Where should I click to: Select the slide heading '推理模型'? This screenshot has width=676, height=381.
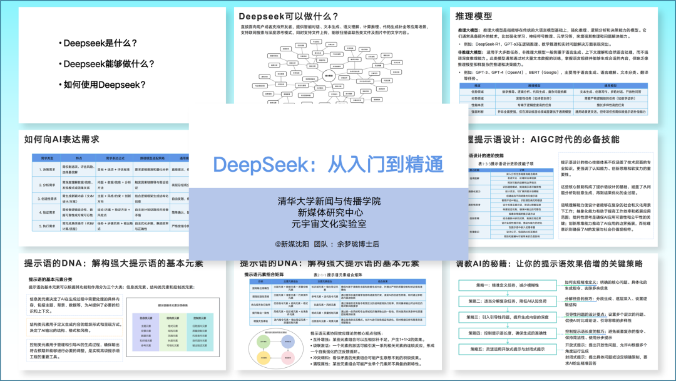tap(474, 16)
